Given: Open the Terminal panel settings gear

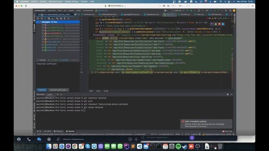Looking at the screenshot, I should [228, 94].
